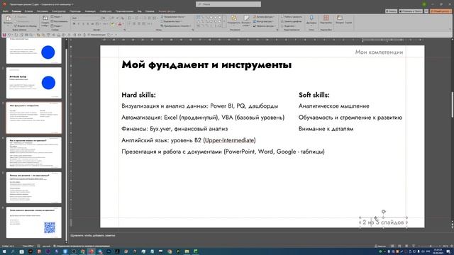
Task: Toggle bulleted list
Action: pyautogui.click(x=130, y=18)
